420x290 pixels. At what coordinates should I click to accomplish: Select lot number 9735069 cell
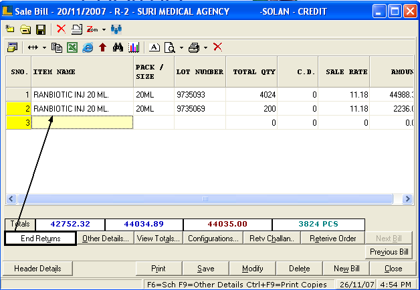click(x=200, y=109)
